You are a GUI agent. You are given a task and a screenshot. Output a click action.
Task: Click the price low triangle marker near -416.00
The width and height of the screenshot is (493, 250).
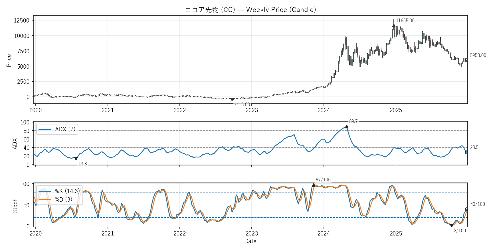232,99
